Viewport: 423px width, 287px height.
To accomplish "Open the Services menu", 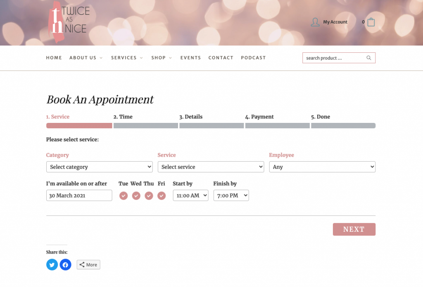I will coord(126,58).
